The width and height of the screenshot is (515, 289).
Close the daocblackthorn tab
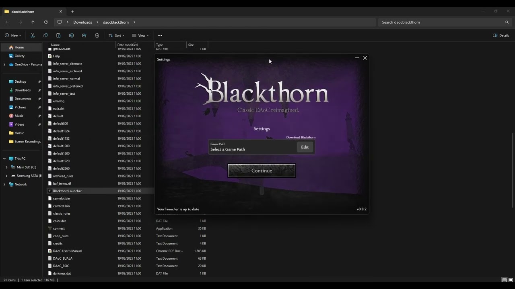(x=61, y=12)
